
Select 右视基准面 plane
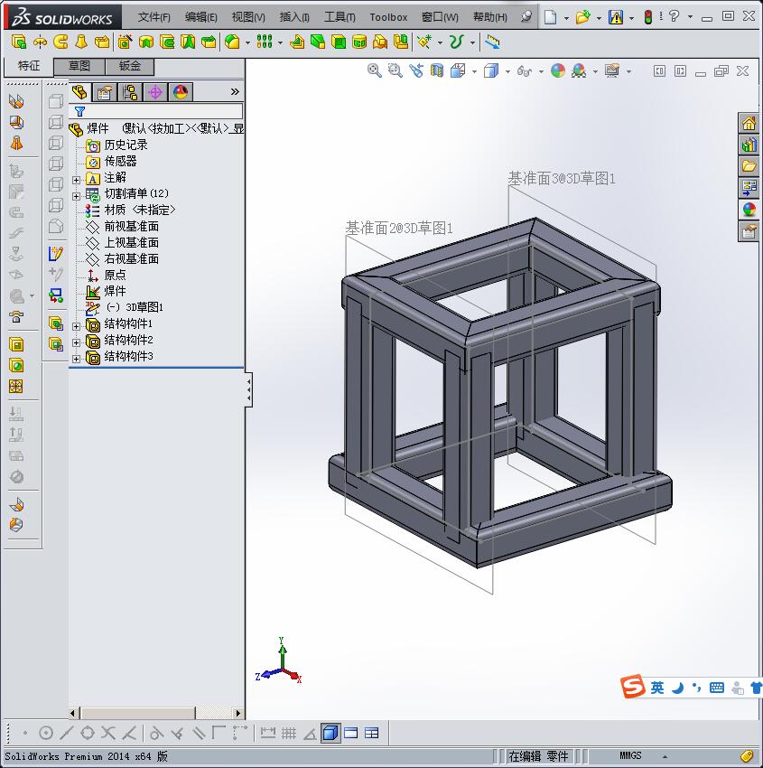tap(131, 258)
